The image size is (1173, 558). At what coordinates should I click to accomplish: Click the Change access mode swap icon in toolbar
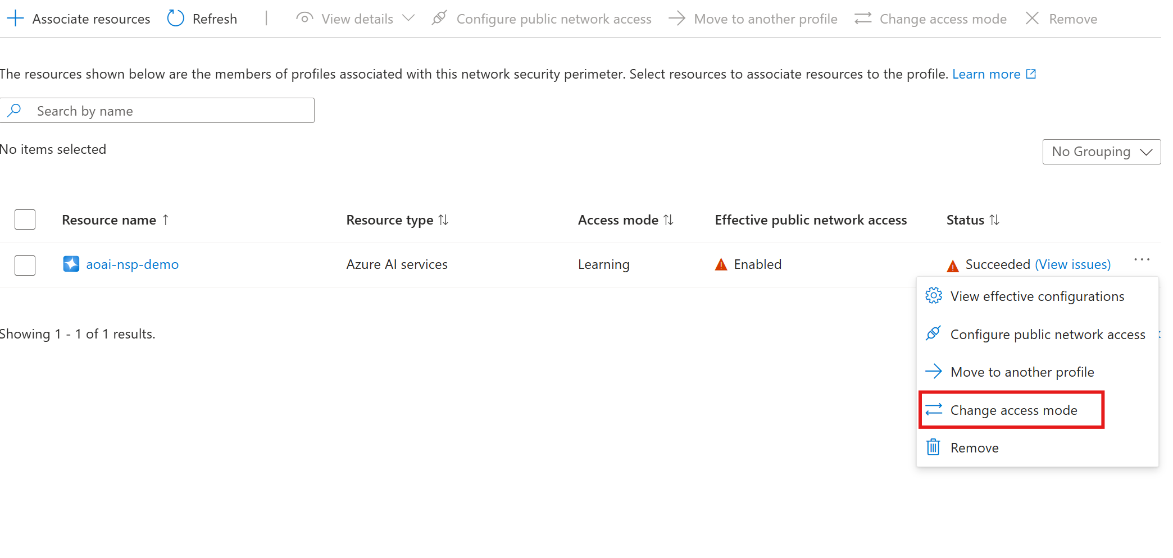[x=862, y=18]
